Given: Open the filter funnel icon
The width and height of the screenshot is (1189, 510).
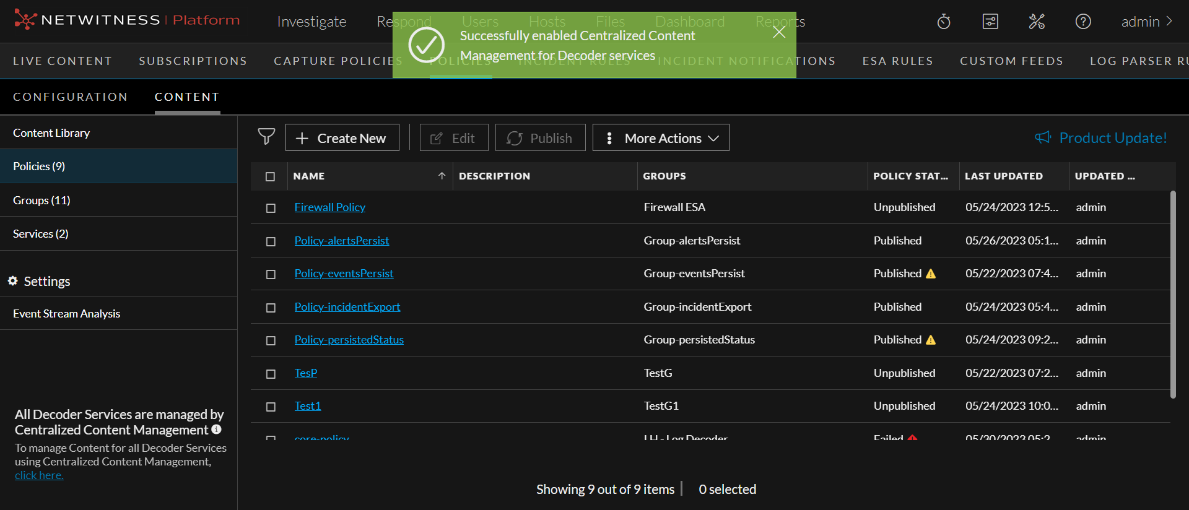Looking at the screenshot, I should pos(266,137).
